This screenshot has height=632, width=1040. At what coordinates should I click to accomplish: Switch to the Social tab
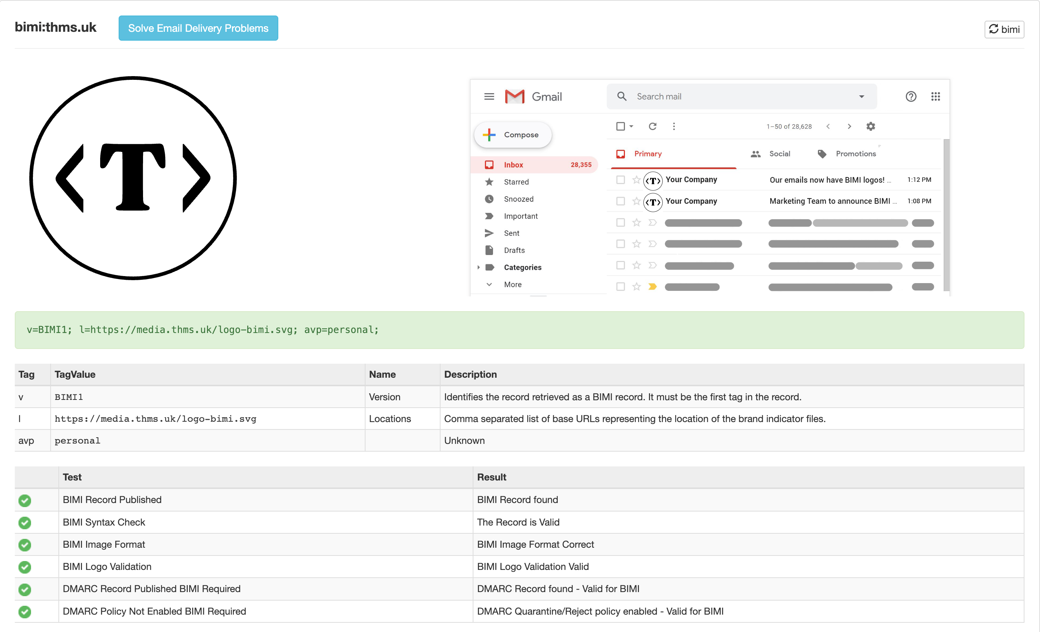(770, 154)
